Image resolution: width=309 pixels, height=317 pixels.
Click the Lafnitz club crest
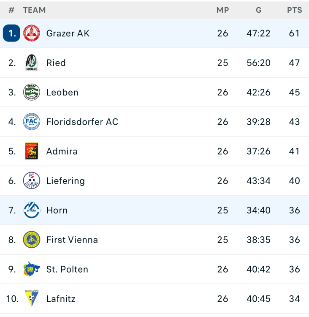[x=32, y=299]
